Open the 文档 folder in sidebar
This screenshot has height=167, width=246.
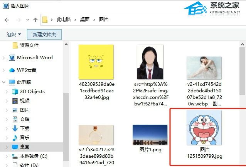pyautogui.click(x=25, y=119)
